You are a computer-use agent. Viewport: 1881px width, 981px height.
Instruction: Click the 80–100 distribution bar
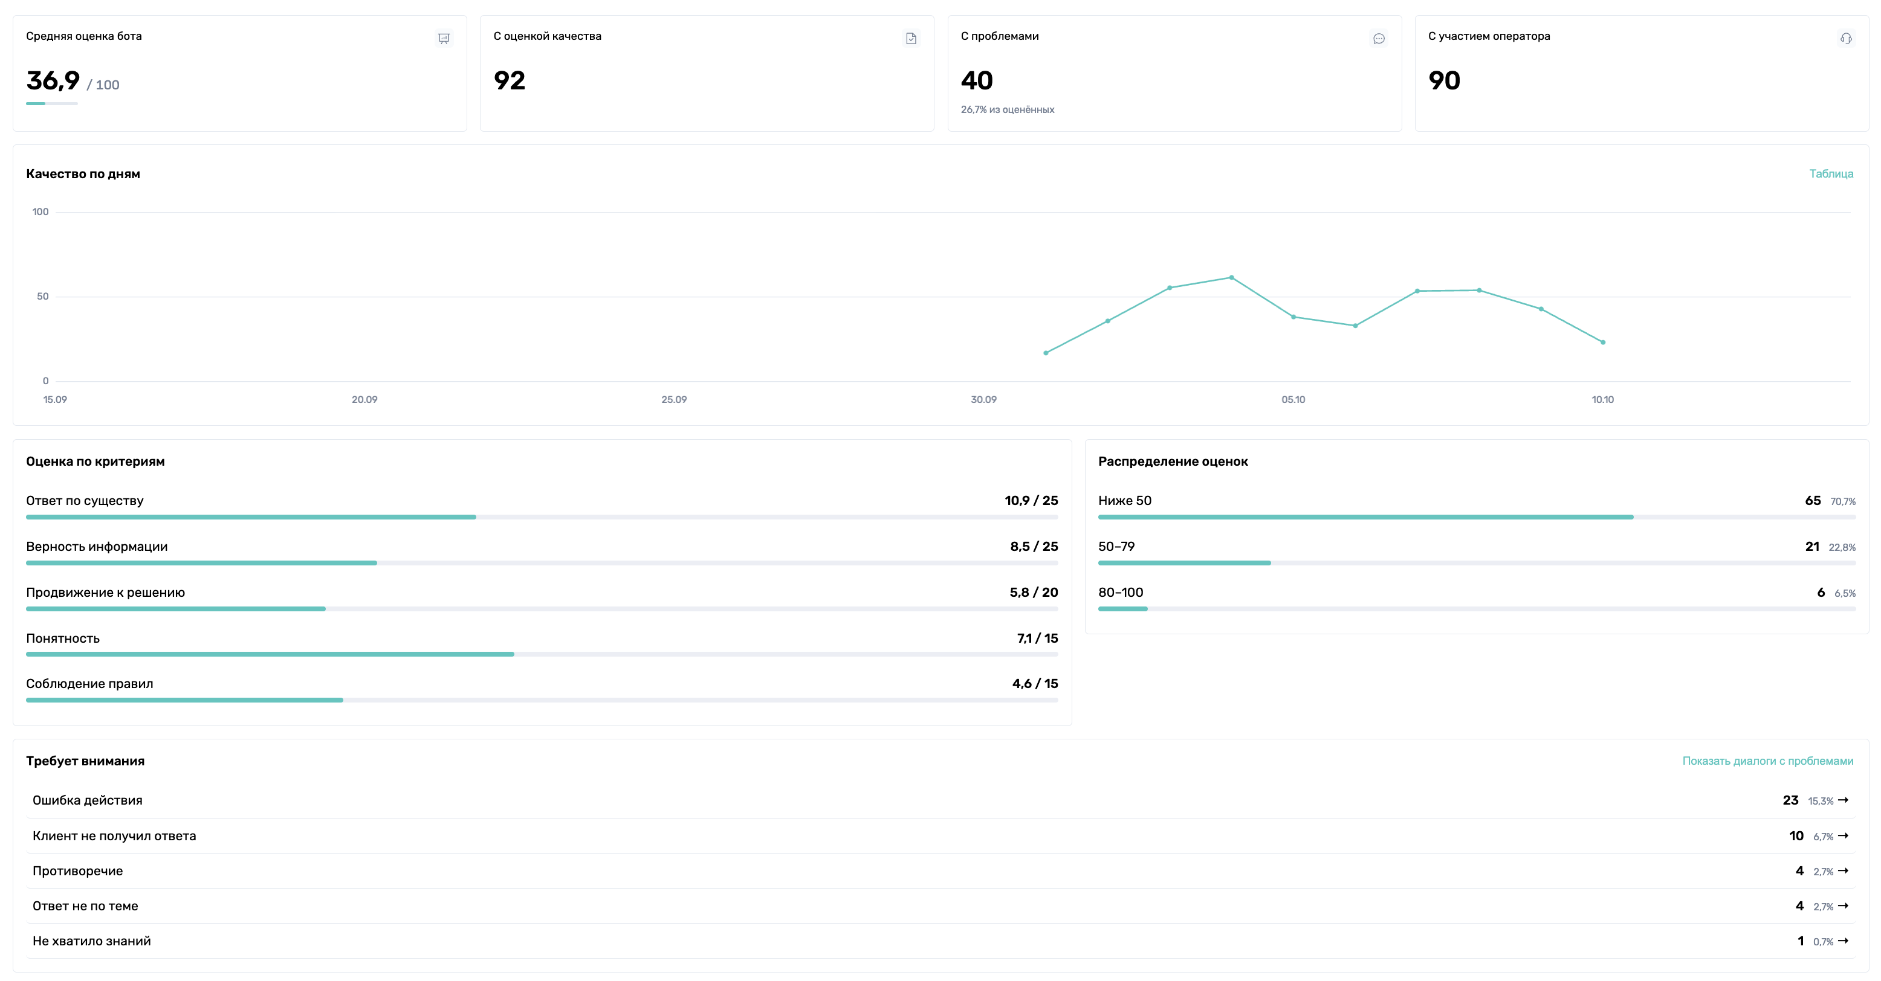1477,609
